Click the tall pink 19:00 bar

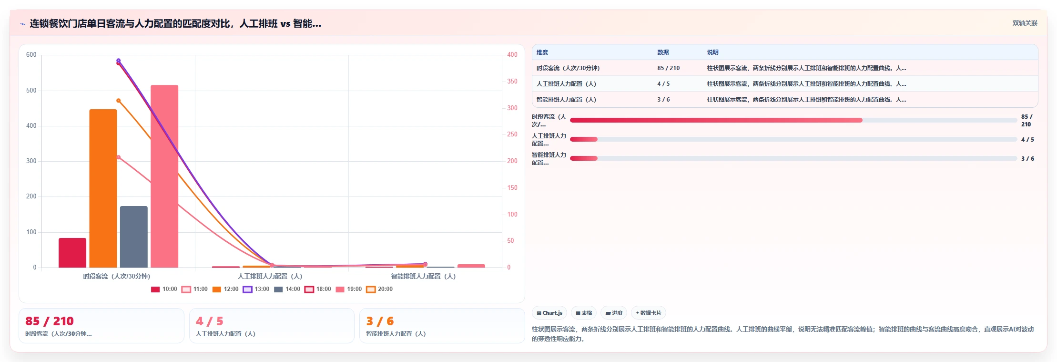point(164,176)
